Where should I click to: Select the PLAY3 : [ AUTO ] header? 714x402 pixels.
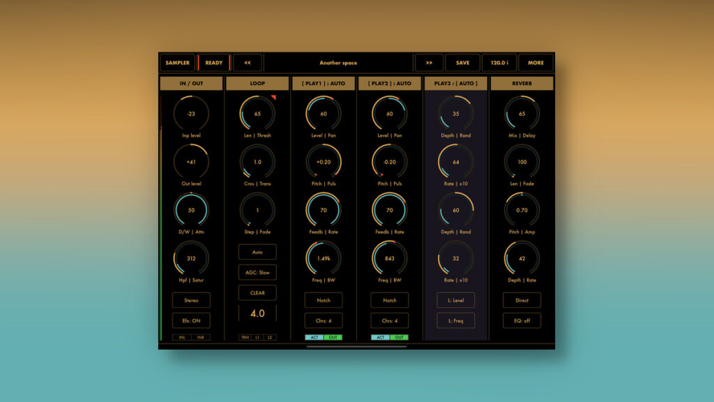point(456,84)
